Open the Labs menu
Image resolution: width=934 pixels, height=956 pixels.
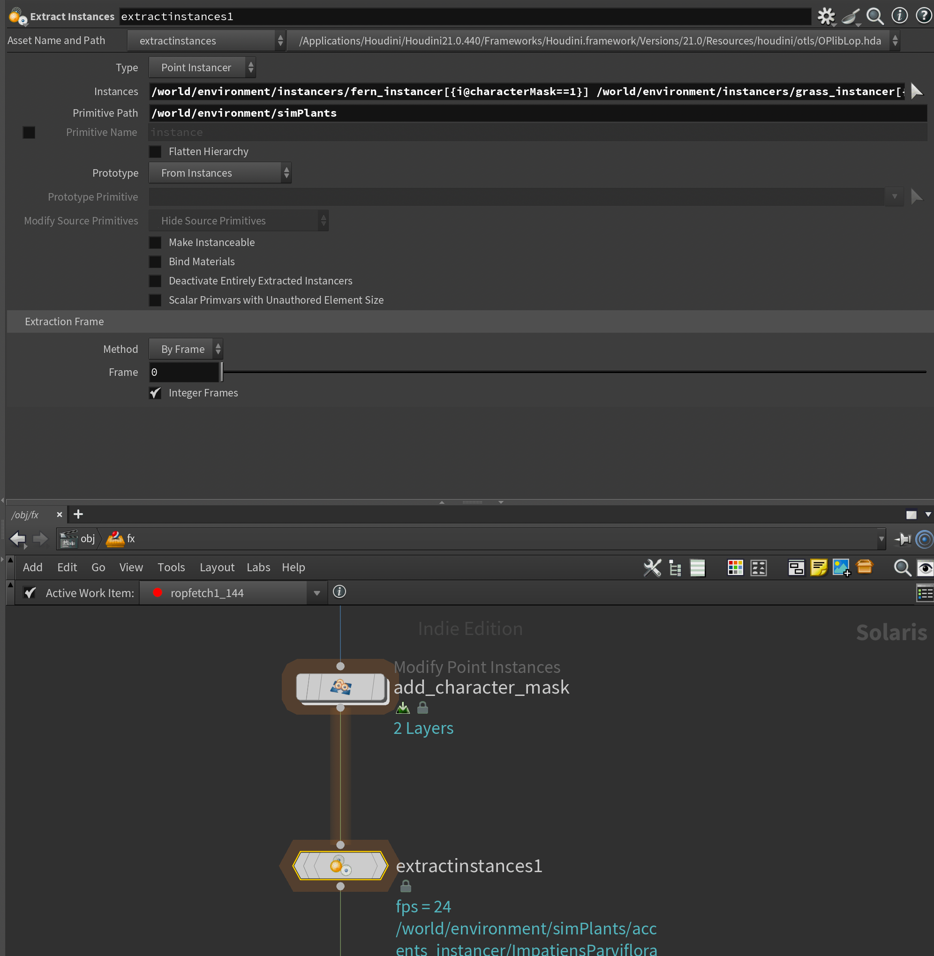pyautogui.click(x=258, y=567)
